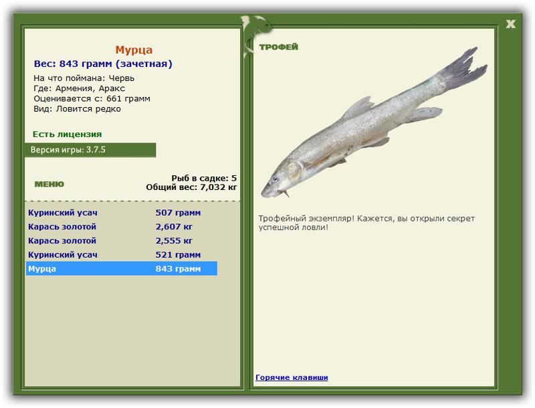Screen dimensions: 535x408
Task: Click the ТРОФЕЙ heading
Action: click(278, 47)
